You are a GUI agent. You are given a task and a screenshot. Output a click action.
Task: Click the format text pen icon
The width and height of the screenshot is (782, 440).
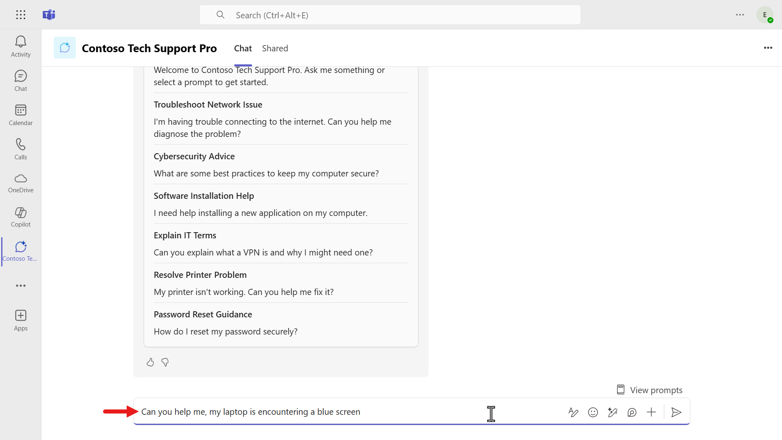(573, 412)
